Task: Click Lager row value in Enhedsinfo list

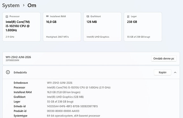Action: coord(60,101)
